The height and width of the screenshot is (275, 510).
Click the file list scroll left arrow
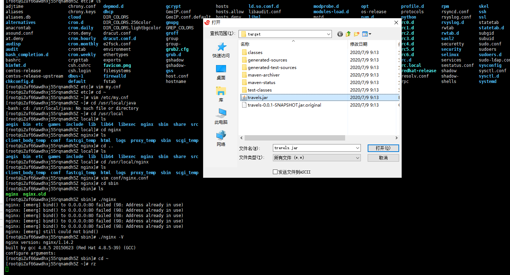pyautogui.click(x=241, y=138)
